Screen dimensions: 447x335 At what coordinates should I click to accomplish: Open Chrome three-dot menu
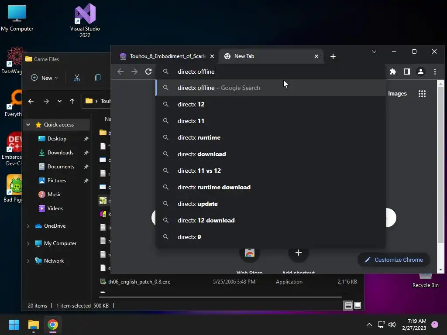(435, 72)
